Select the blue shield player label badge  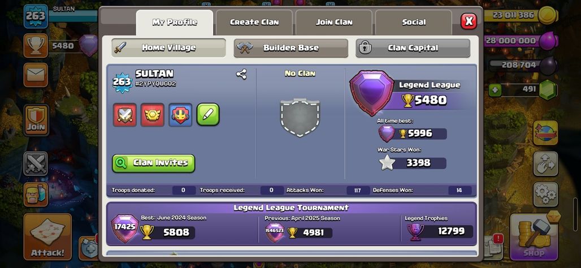pos(180,115)
